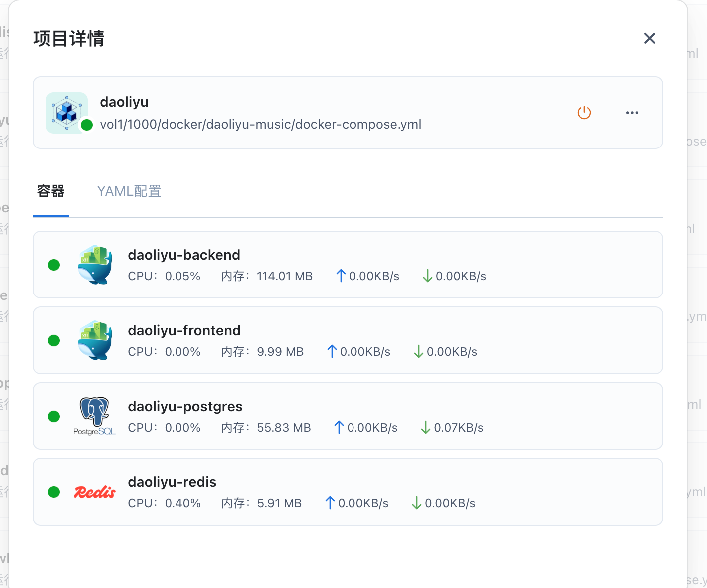Click daoliyu-postgres memory usage 55.83 MB
This screenshot has height=588, width=707.
[x=284, y=428]
